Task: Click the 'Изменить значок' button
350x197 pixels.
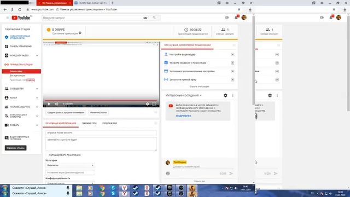Action: click(x=98, y=113)
